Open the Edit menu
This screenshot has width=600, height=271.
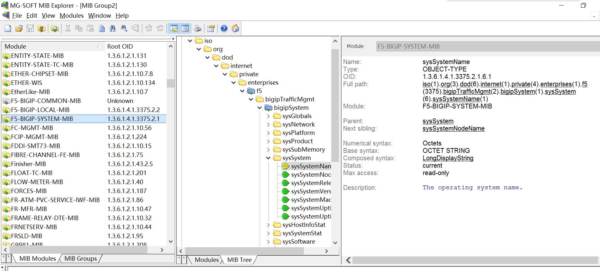click(x=32, y=15)
